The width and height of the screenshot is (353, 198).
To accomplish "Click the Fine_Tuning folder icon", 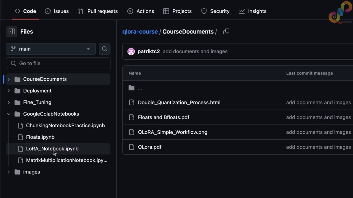I will [x=17, y=102].
